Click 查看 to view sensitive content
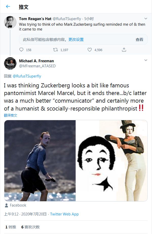 [x=139, y=39]
